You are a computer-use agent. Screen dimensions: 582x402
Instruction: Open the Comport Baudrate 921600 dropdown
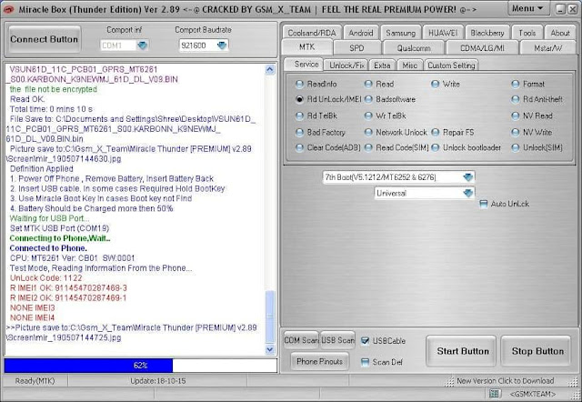click(x=222, y=45)
